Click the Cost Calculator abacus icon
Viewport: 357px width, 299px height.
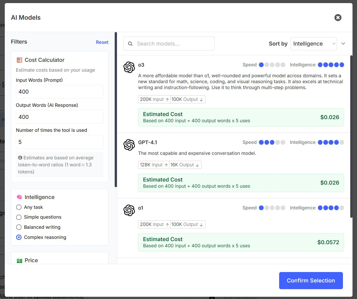[x=19, y=60]
